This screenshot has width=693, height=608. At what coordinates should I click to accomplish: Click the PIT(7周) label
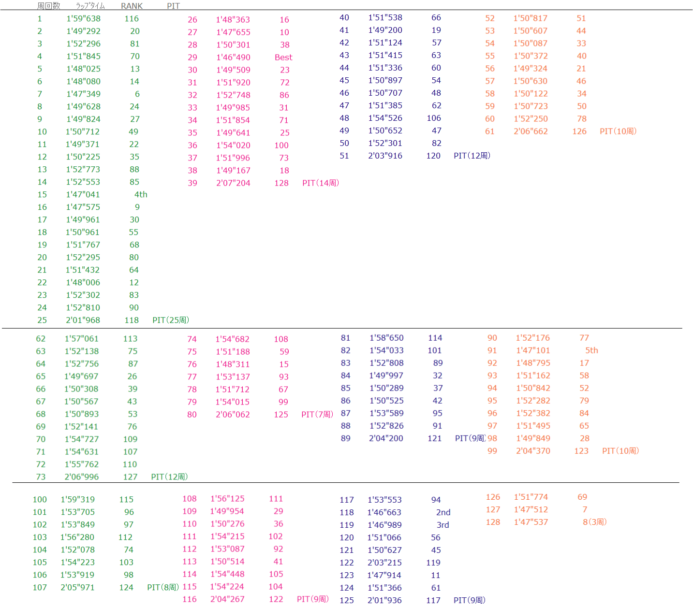pyautogui.click(x=317, y=414)
